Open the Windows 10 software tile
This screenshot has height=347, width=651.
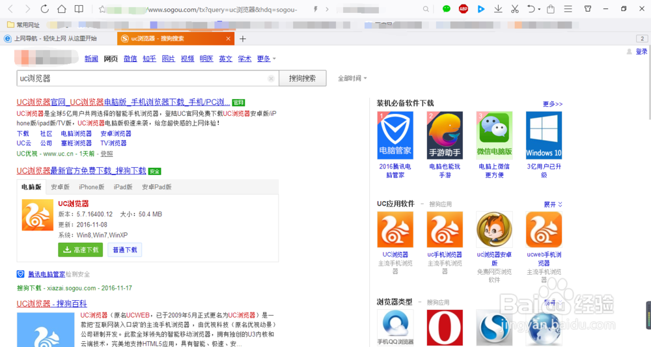pyautogui.click(x=544, y=135)
